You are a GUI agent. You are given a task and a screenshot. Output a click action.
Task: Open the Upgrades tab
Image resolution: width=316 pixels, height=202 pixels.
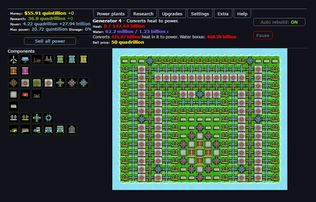click(172, 14)
